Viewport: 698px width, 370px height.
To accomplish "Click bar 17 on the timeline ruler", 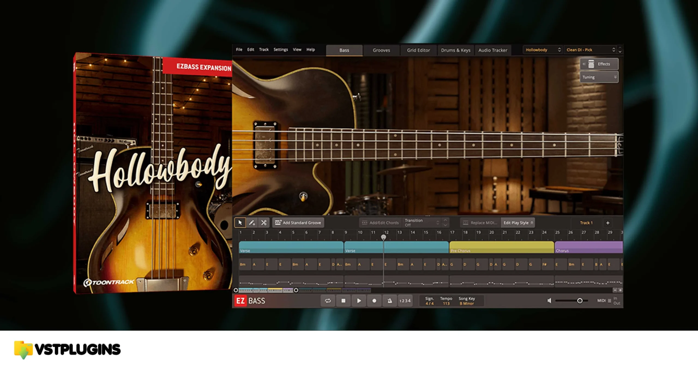I will tap(452, 232).
